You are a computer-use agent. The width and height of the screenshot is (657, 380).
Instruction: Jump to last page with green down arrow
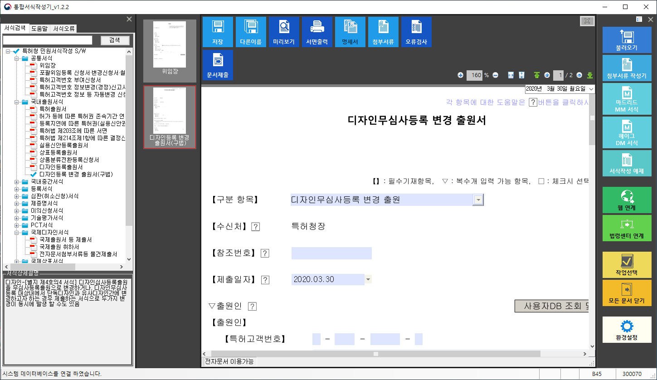tap(590, 75)
